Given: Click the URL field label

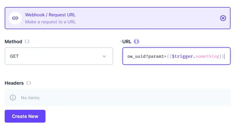Looking at the screenshot, I should (127, 41).
